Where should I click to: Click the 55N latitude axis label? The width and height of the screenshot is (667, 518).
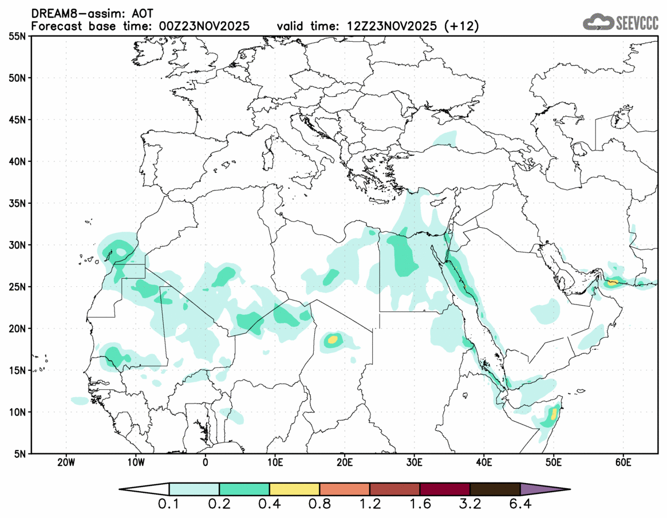click(x=16, y=36)
